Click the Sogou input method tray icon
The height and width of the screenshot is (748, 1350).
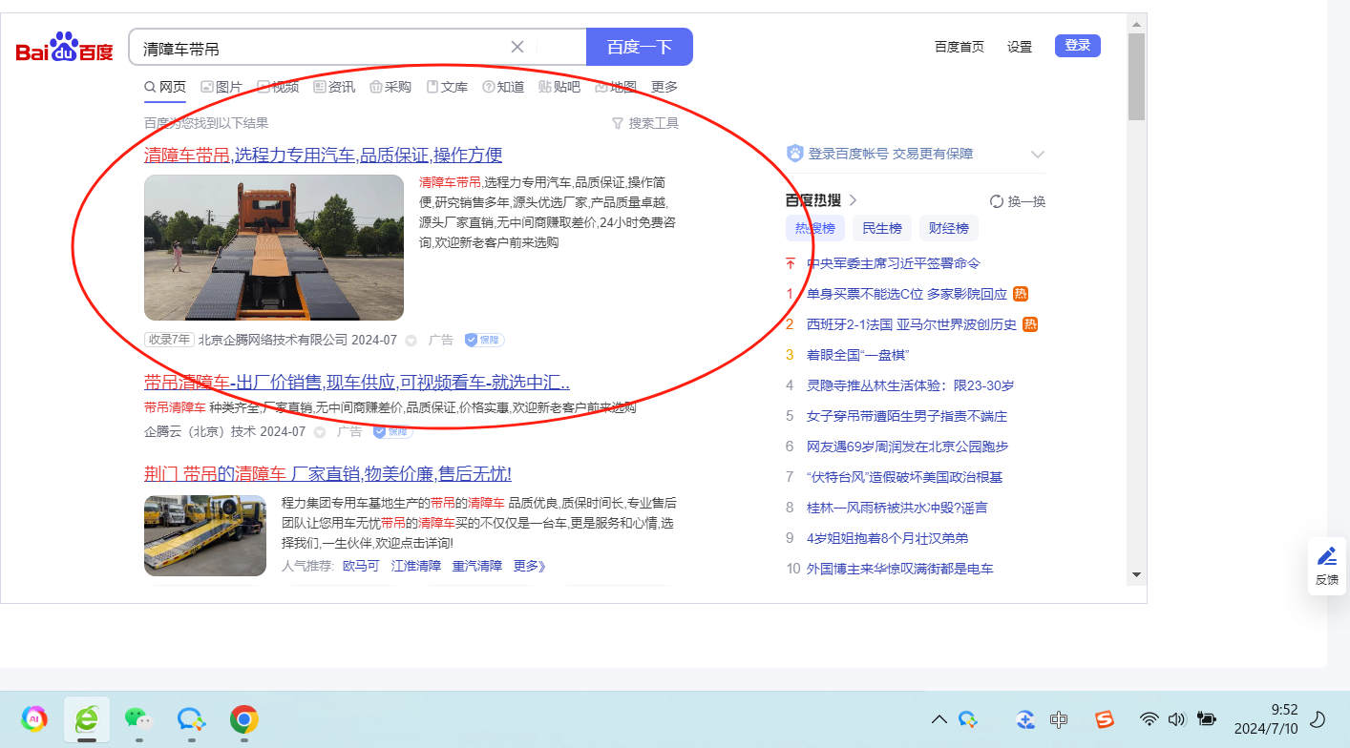(x=1105, y=719)
